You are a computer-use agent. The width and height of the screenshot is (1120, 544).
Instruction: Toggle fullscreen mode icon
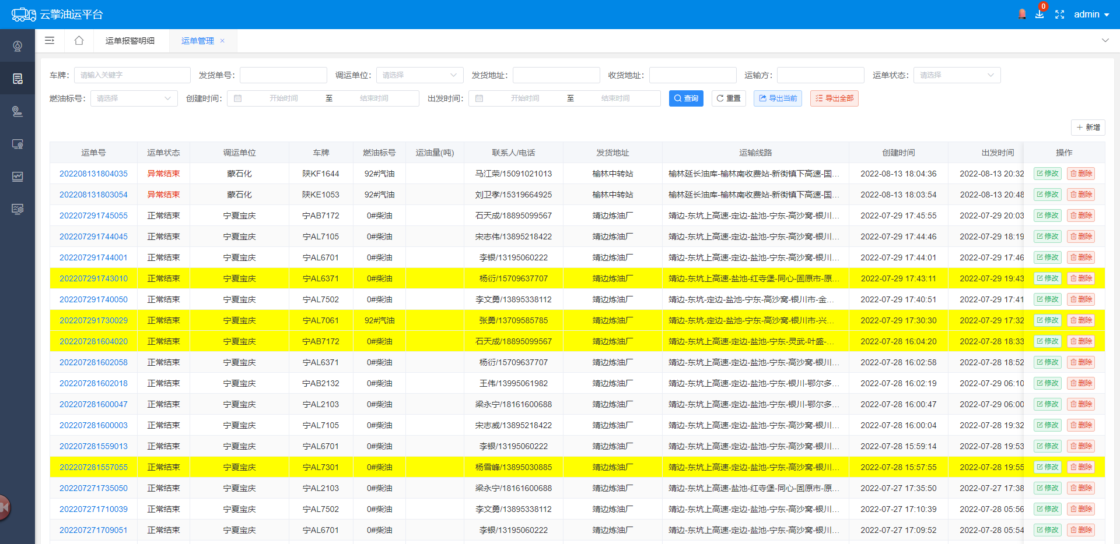tap(1060, 15)
